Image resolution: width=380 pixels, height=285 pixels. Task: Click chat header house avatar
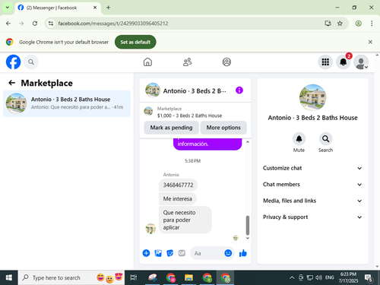[x=153, y=90]
